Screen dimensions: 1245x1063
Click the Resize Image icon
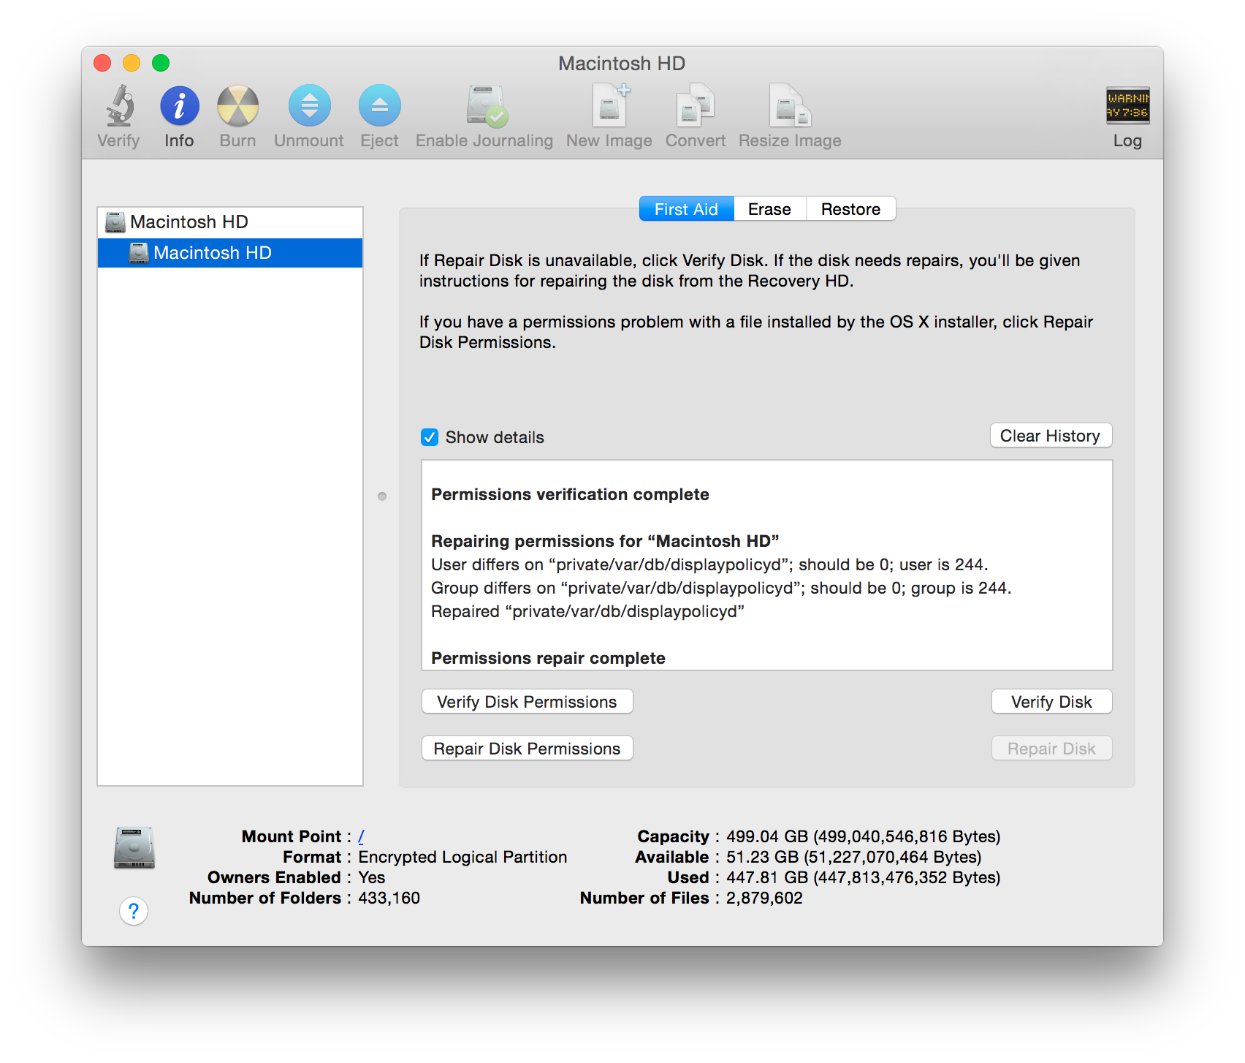tap(790, 107)
